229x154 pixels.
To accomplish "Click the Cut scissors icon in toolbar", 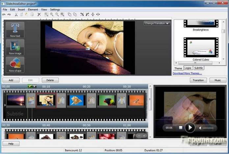I will (x=16, y=15).
